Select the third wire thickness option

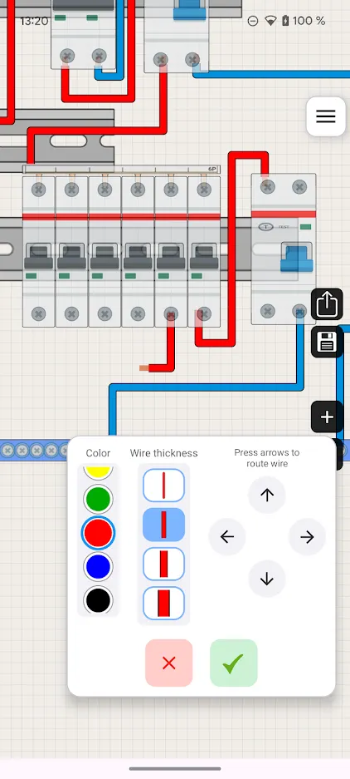coord(163,564)
